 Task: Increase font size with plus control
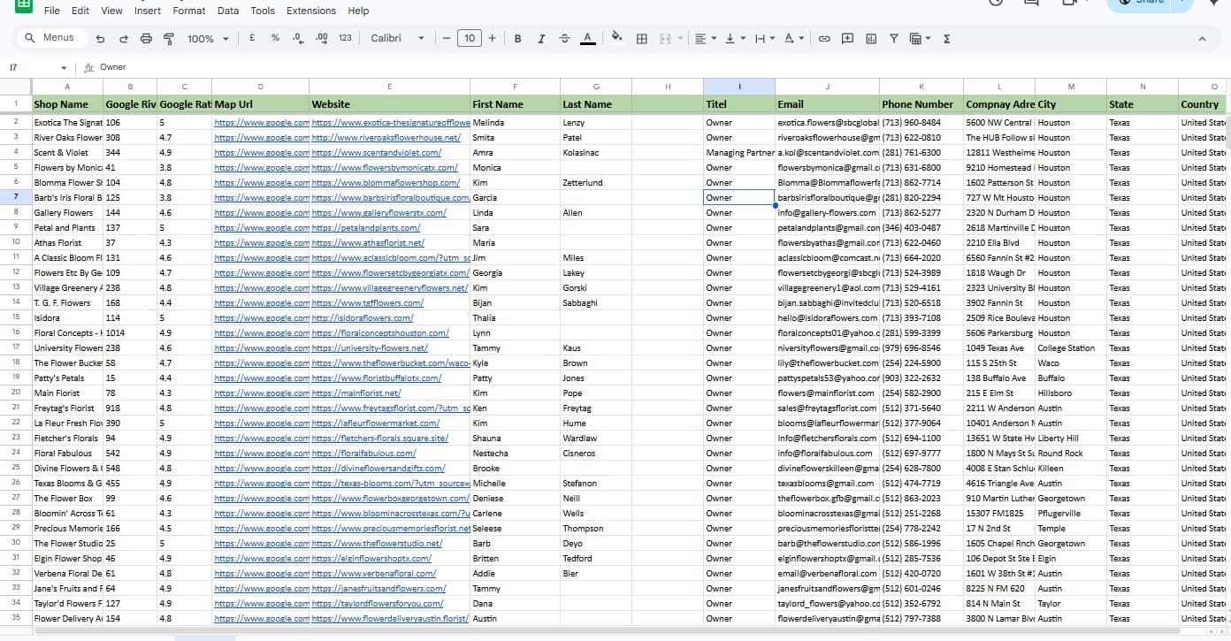tap(492, 38)
